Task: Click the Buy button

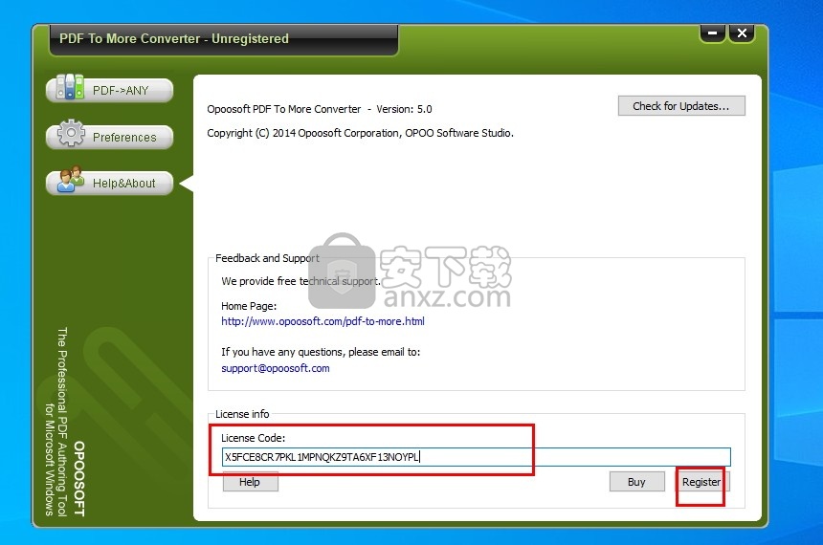Action: tap(636, 482)
